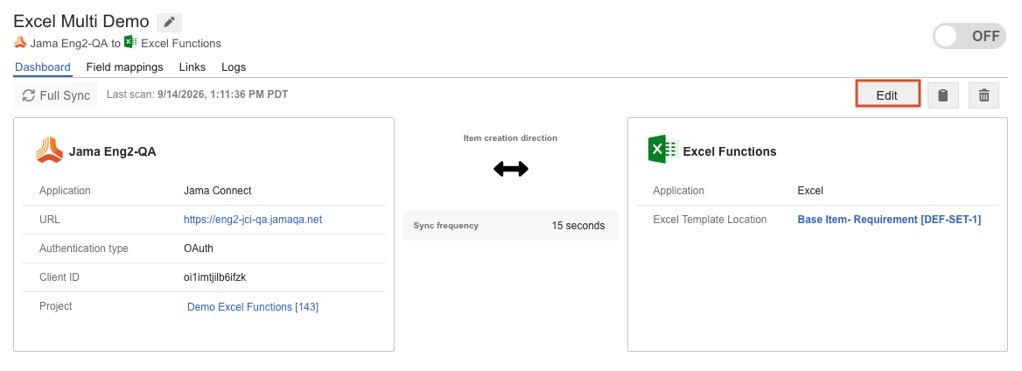Viewport: 1022px width, 371px height.
Task: Toggle the OFF switch on
Action: tap(969, 36)
